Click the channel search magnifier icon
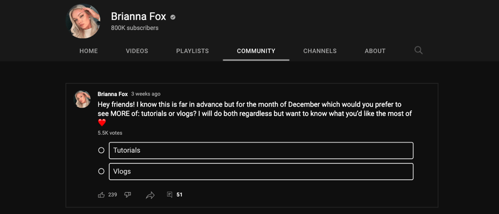Image resolution: width=499 pixels, height=214 pixels. [x=418, y=50]
